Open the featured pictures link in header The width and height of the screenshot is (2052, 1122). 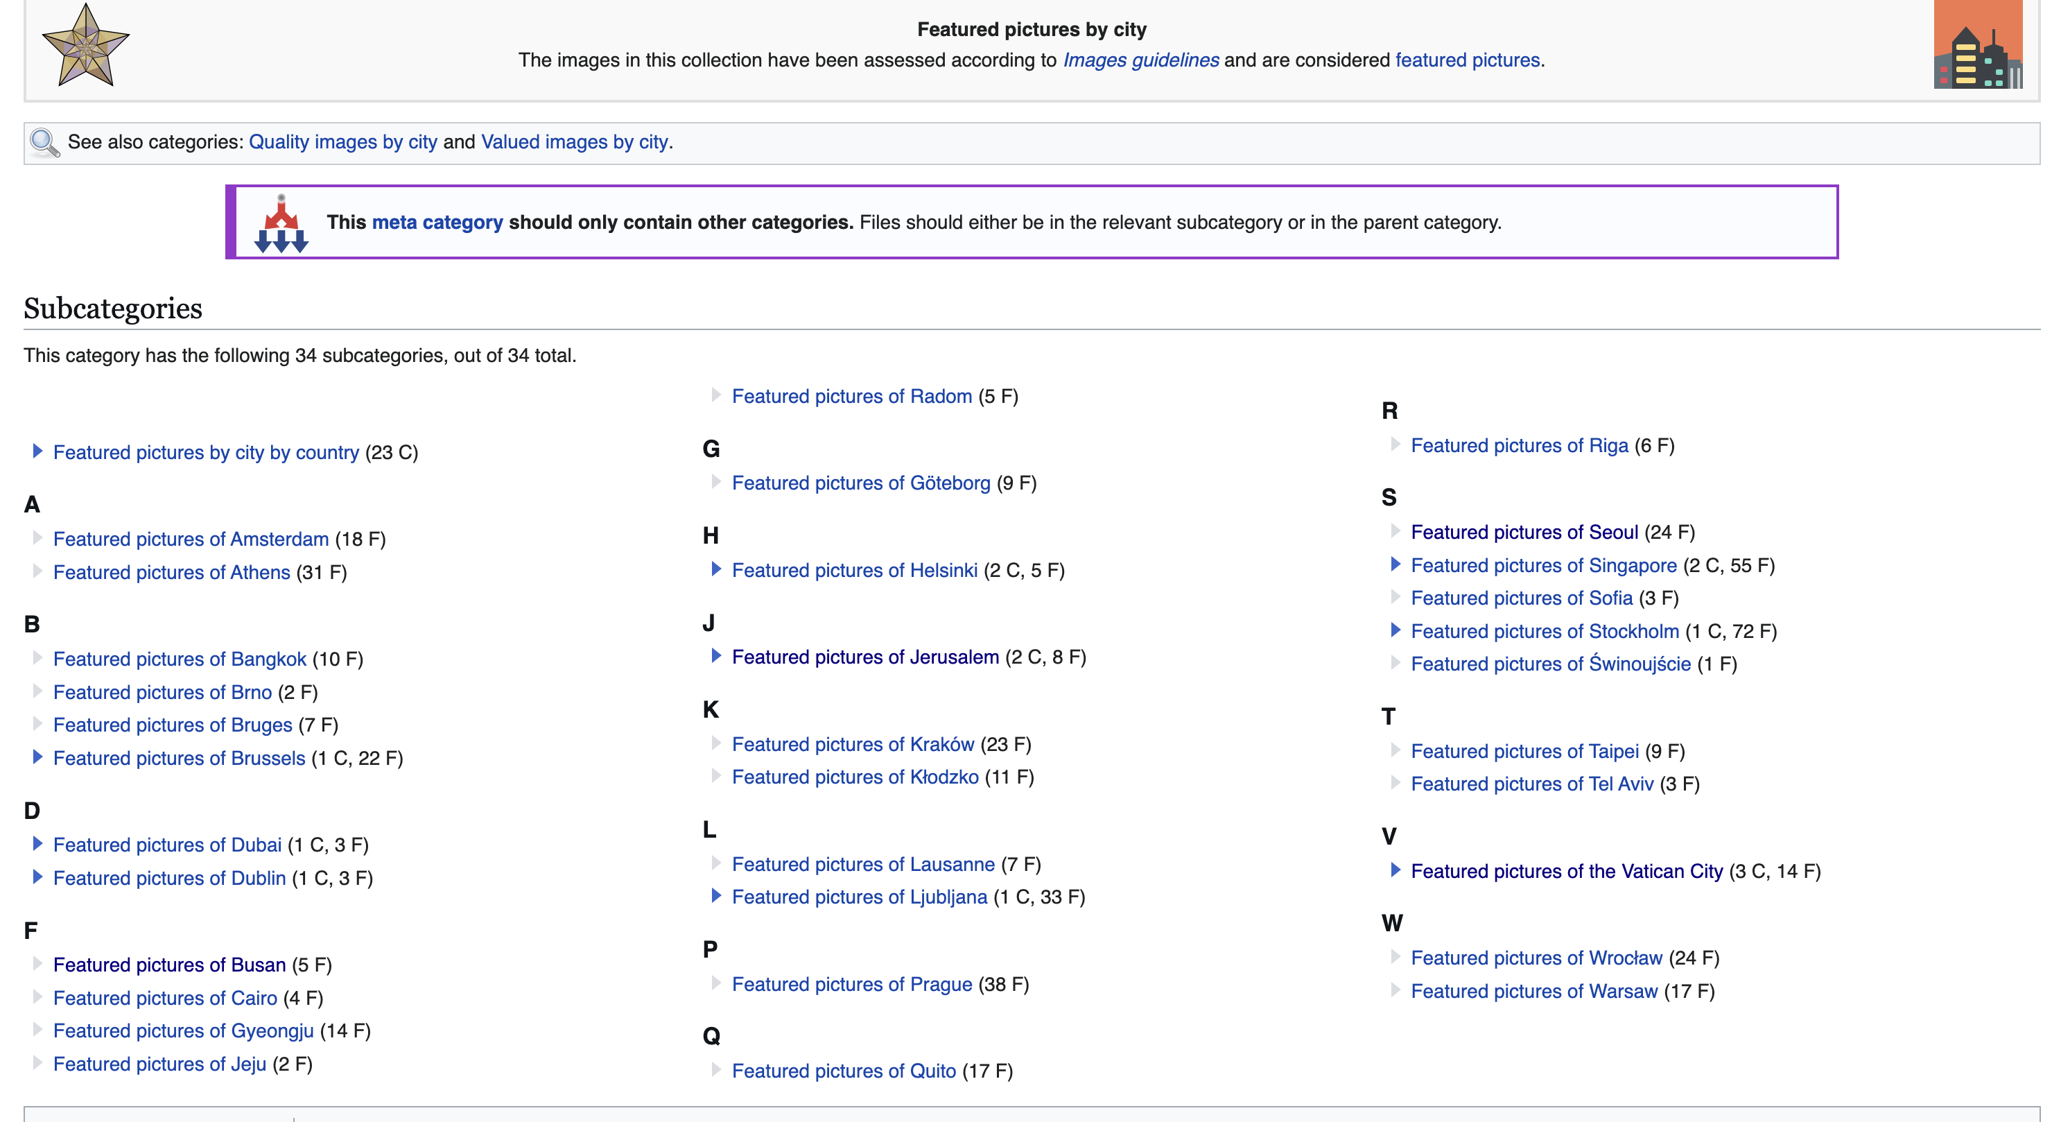point(1466,60)
